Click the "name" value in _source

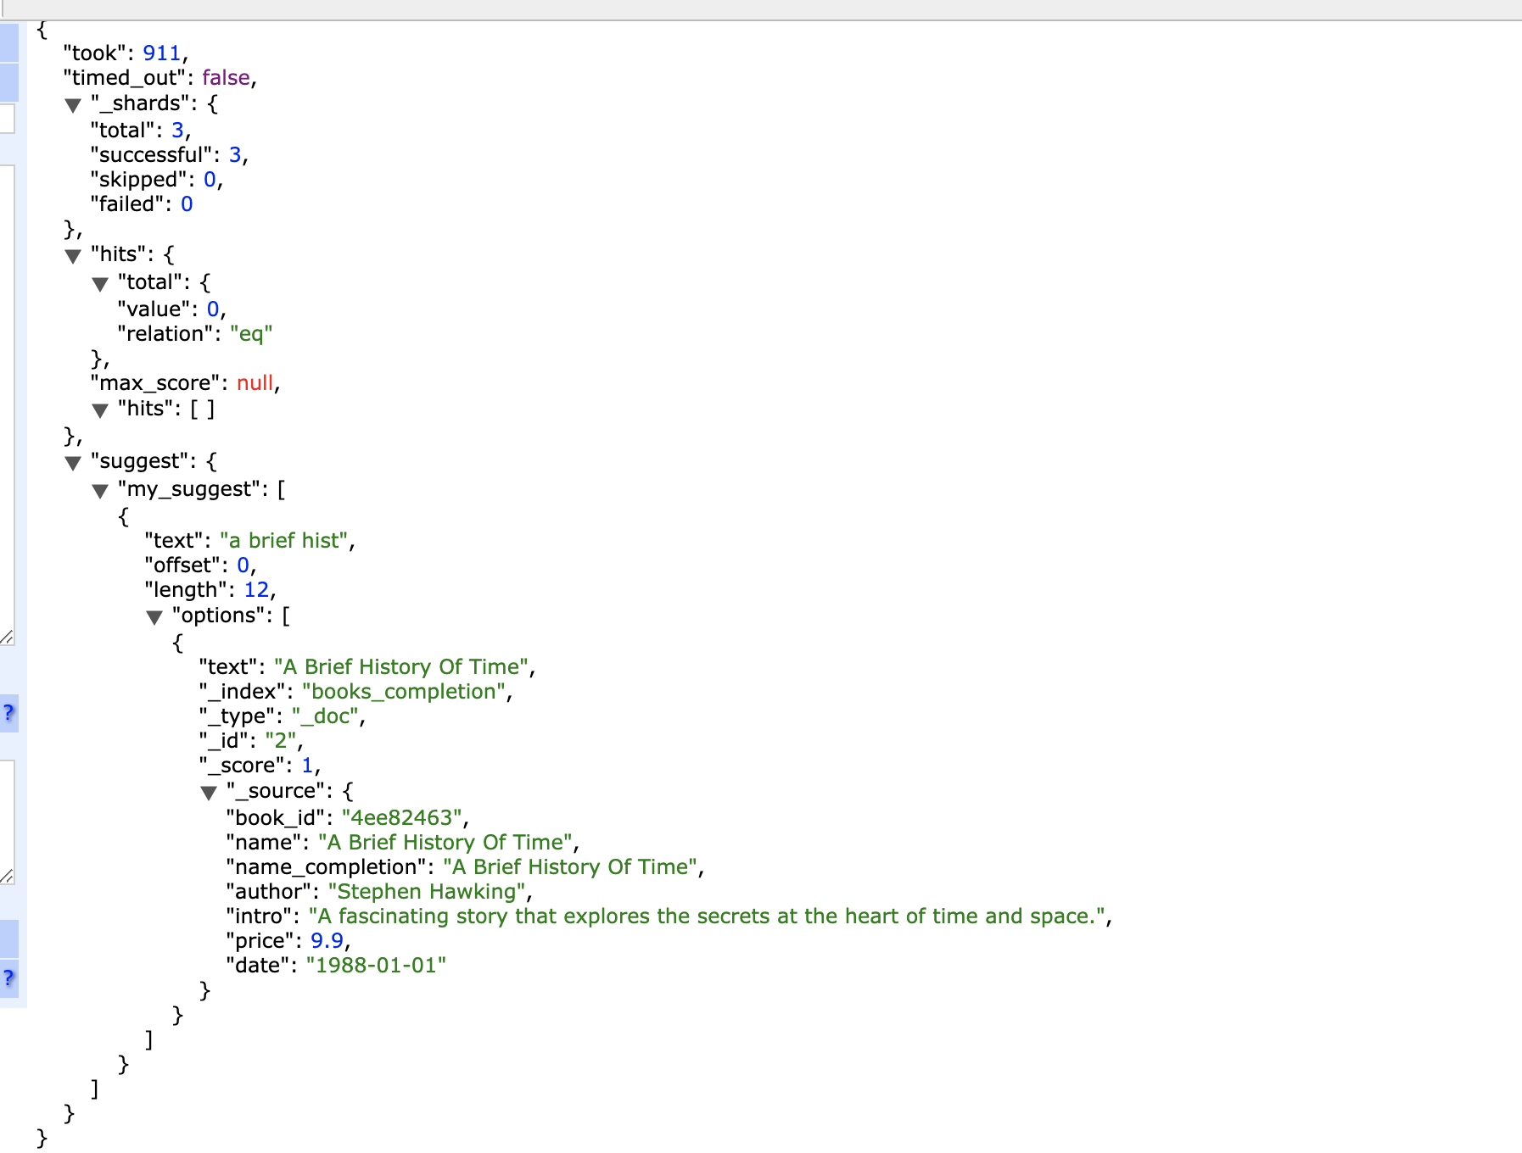pos(445,843)
